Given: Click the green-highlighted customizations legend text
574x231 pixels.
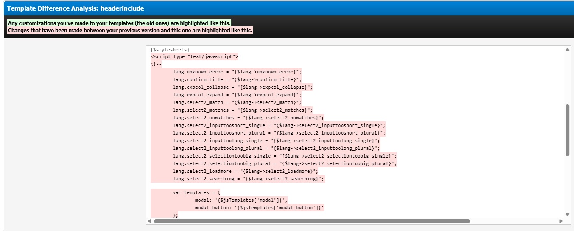Looking at the screenshot, I should [x=119, y=23].
